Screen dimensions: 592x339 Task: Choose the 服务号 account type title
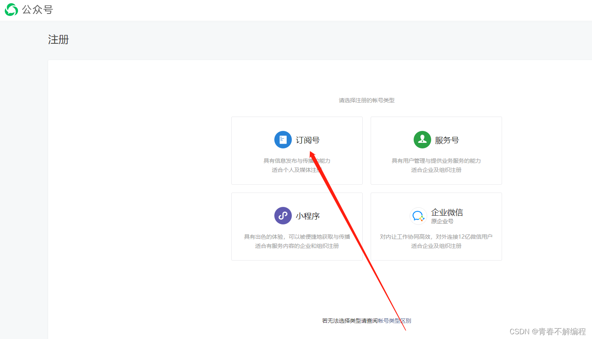pos(447,140)
